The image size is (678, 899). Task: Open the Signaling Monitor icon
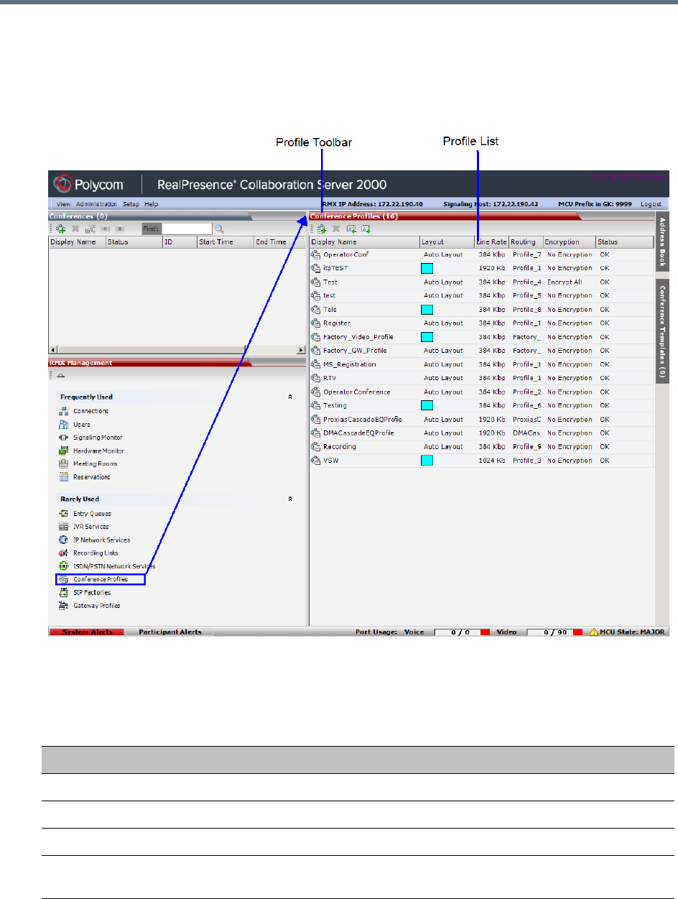click(63, 438)
